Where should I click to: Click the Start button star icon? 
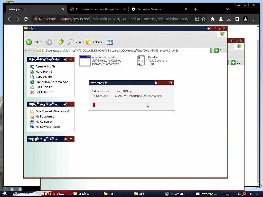tap(4, 194)
